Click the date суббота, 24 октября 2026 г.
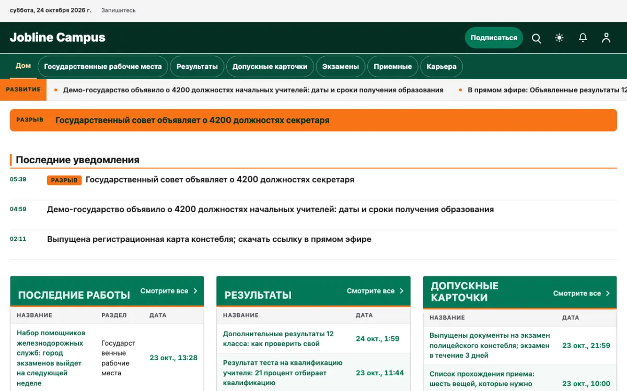The width and height of the screenshot is (627, 391). pos(51,10)
